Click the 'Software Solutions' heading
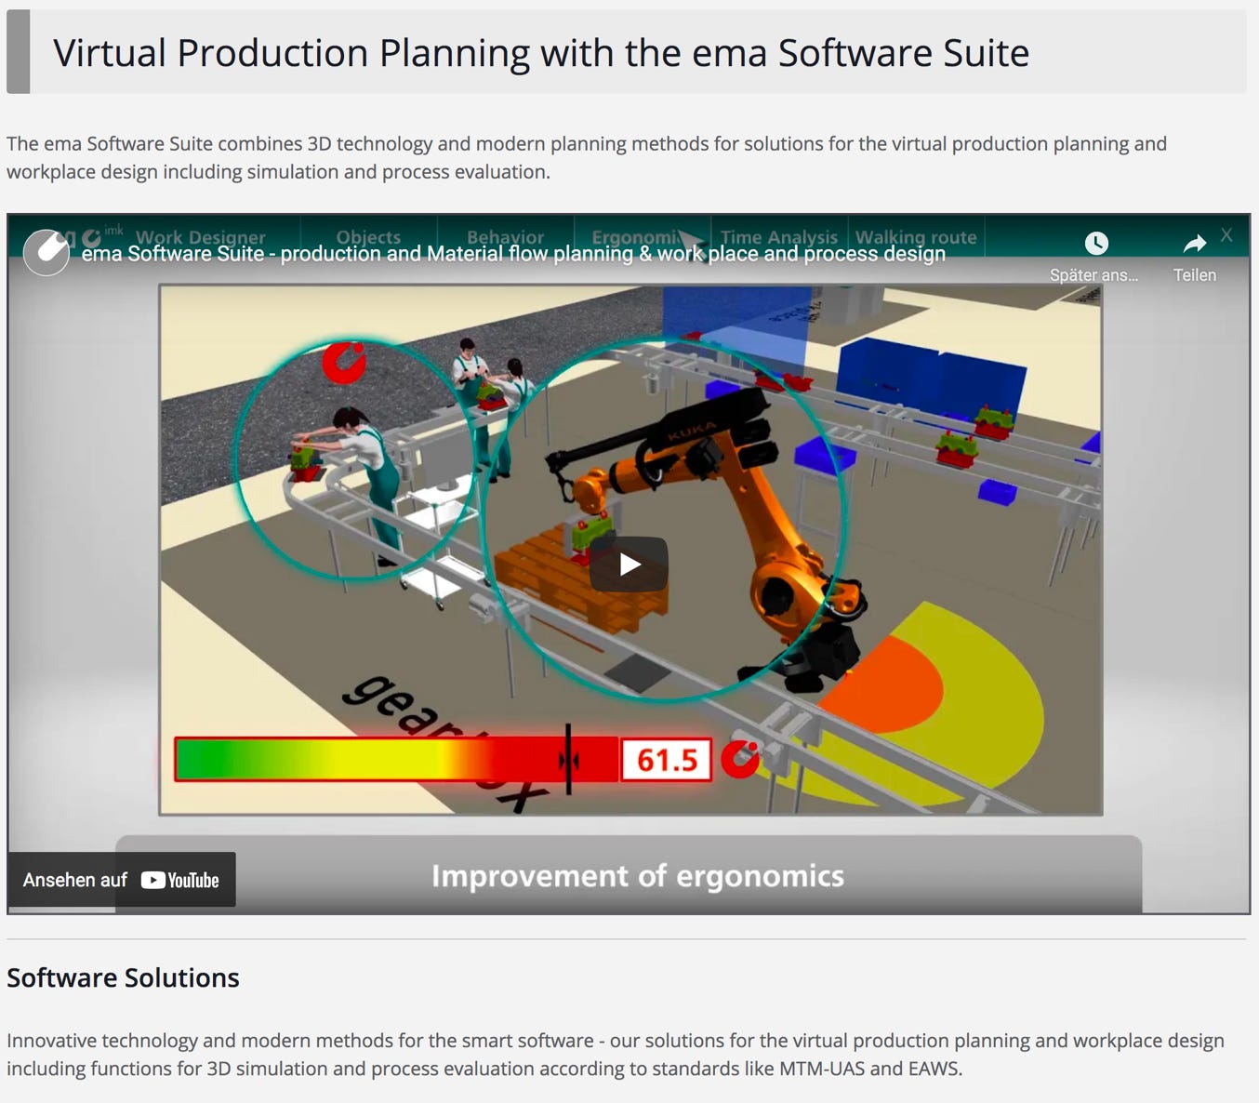This screenshot has height=1103, width=1259. (123, 977)
